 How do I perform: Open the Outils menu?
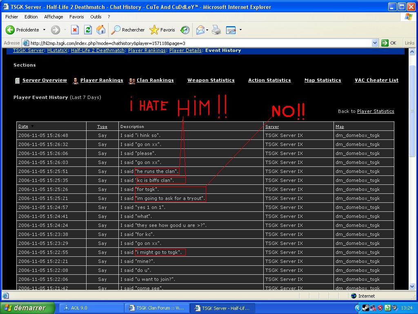(x=96, y=17)
